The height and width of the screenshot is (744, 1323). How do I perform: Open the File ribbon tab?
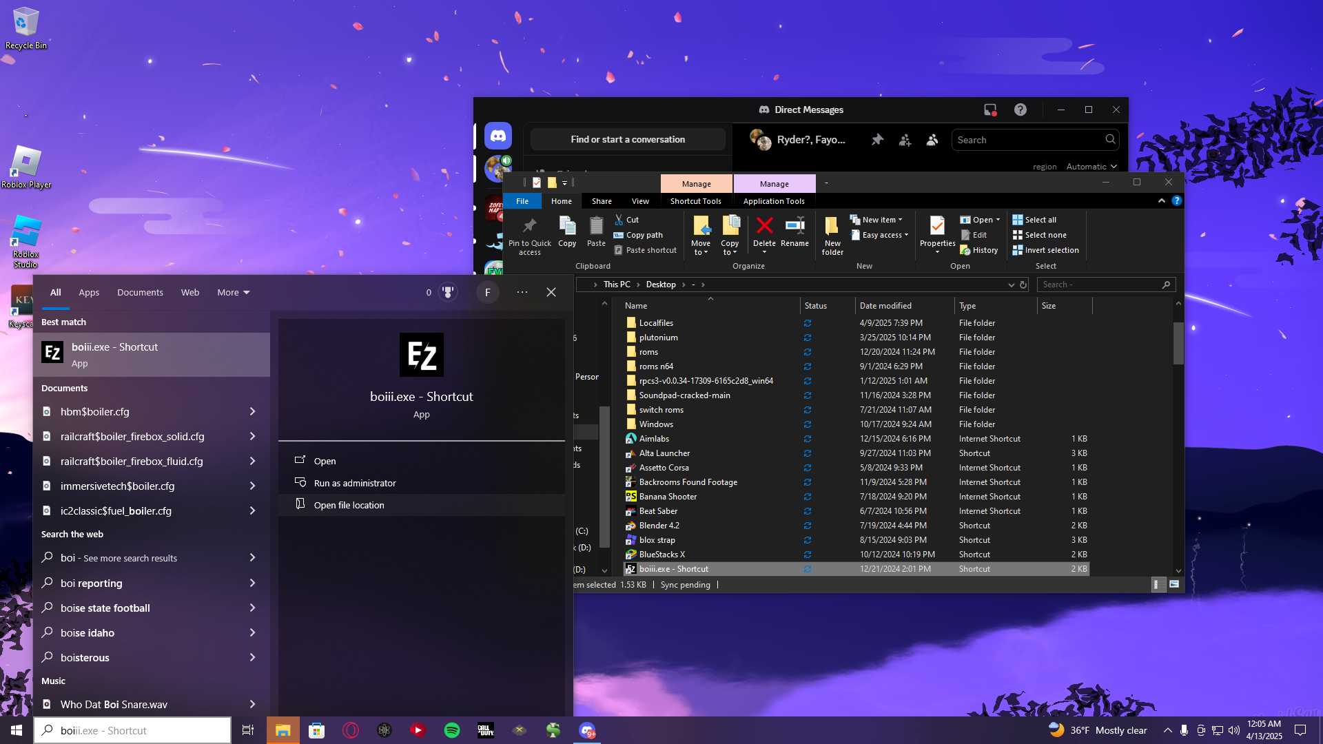pyautogui.click(x=522, y=201)
